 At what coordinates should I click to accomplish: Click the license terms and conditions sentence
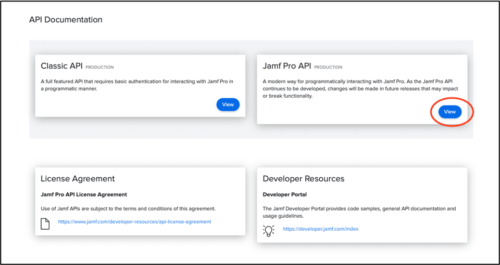coord(128,208)
